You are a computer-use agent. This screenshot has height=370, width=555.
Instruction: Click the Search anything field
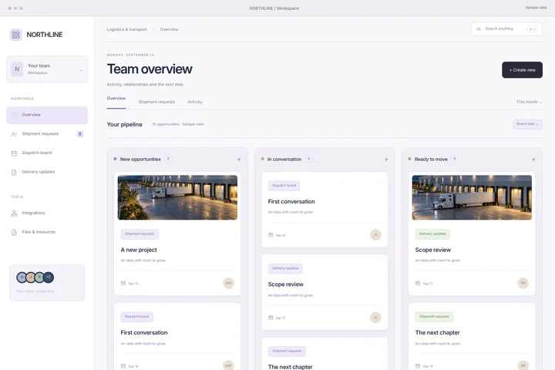pos(506,29)
